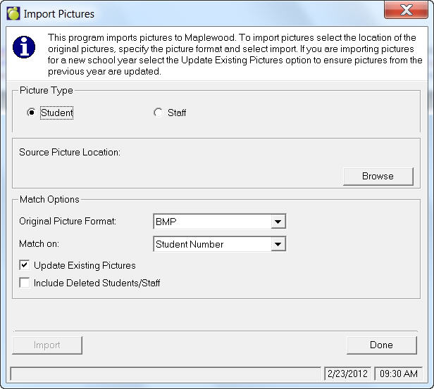Click the Import button
Viewport: 434px width, 389px height.
coord(47,345)
